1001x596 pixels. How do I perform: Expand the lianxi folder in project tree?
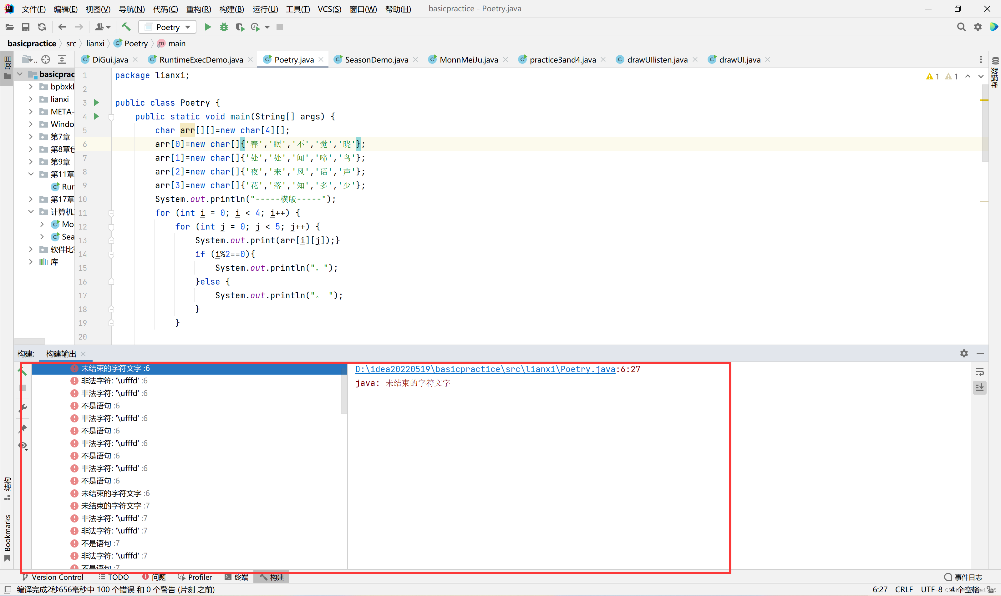(31, 99)
